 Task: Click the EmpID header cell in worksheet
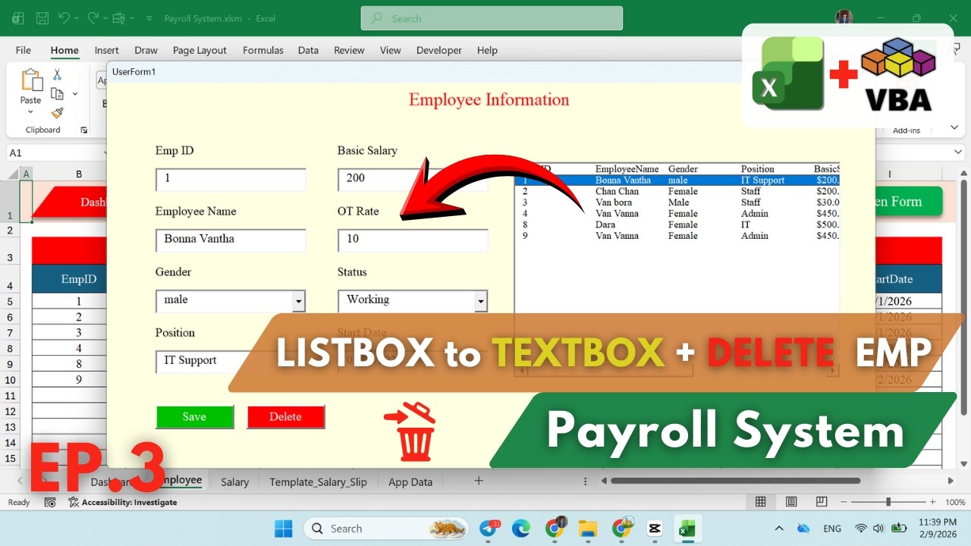(x=70, y=279)
